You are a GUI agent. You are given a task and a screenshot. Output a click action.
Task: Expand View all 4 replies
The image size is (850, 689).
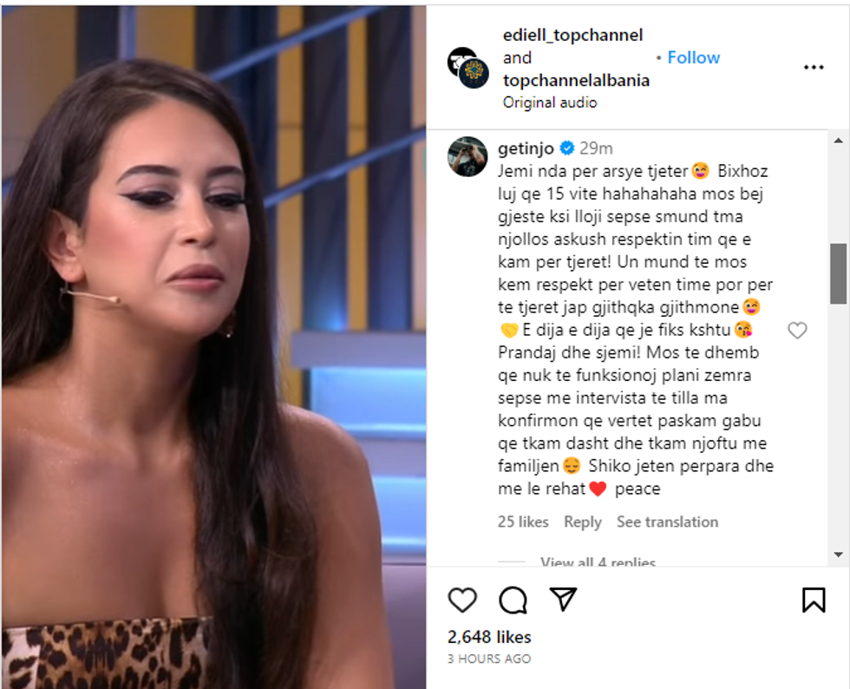tap(598, 562)
